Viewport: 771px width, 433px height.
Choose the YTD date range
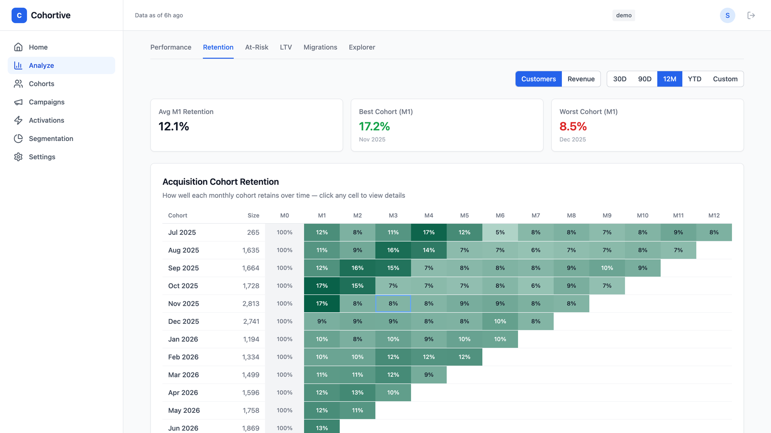pyautogui.click(x=694, y=79)
